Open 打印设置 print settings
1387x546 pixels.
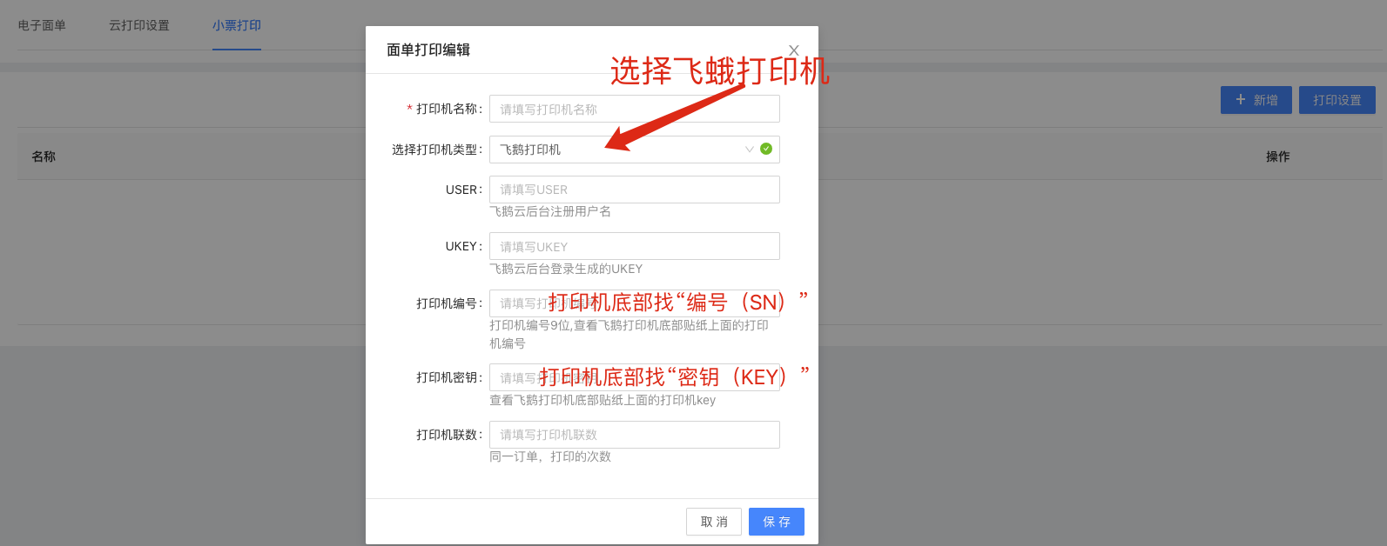(x=1337, y=100)
